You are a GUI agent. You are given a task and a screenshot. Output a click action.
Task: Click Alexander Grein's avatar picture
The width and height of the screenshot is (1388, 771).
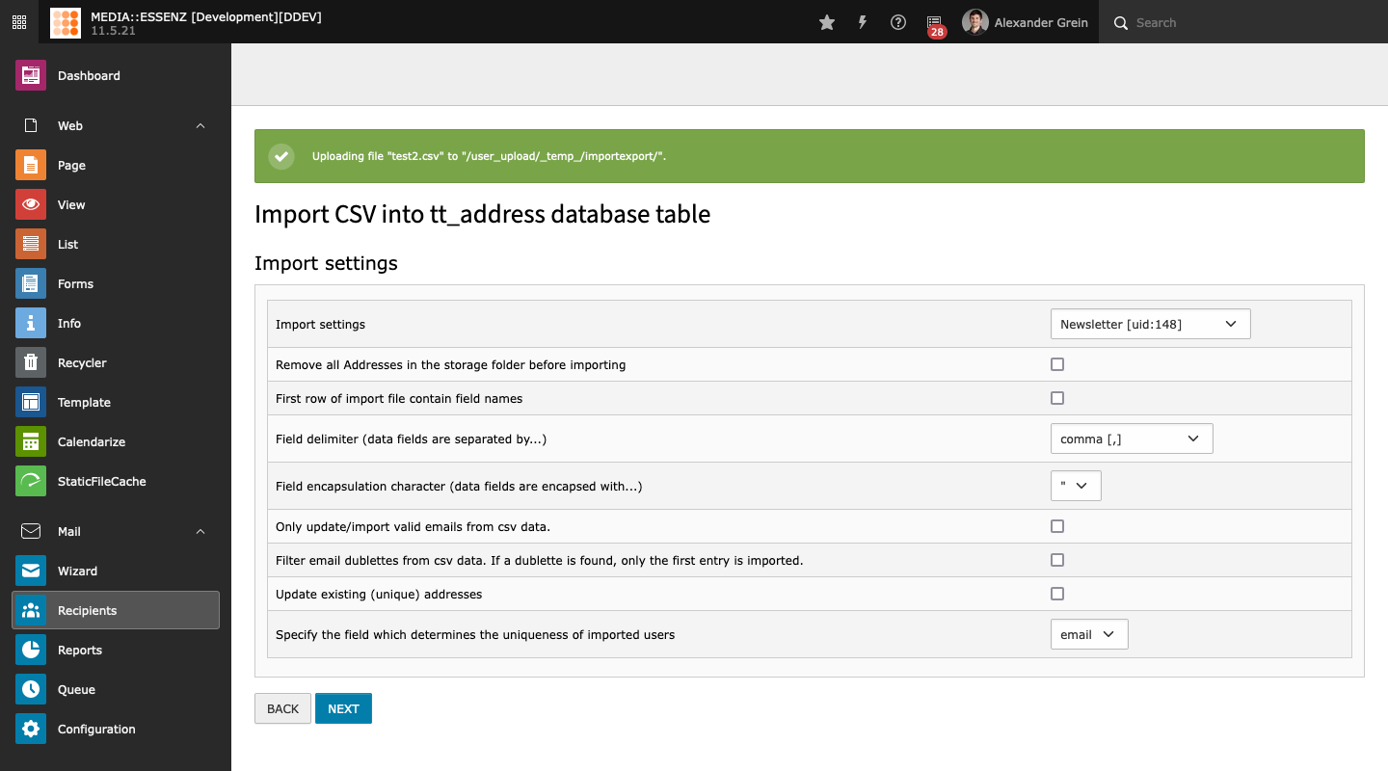[975, 22]
